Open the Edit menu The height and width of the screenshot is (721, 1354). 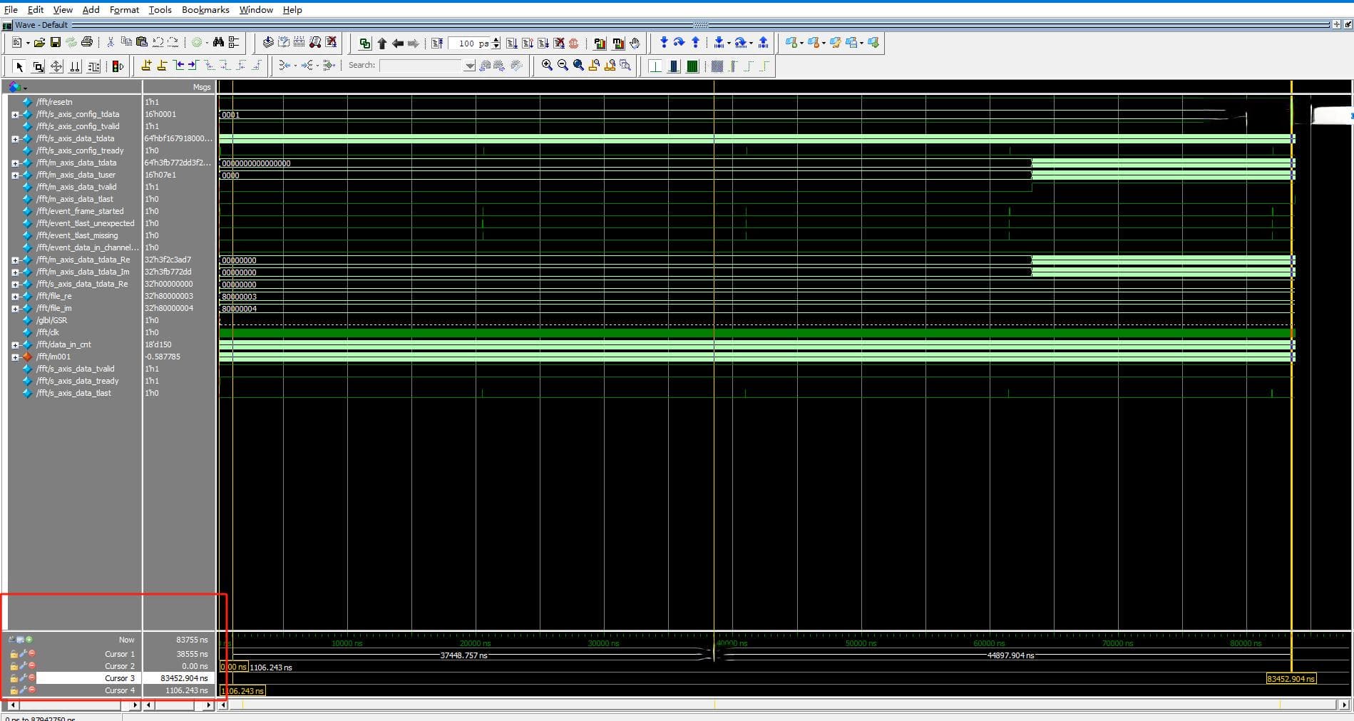35,10
